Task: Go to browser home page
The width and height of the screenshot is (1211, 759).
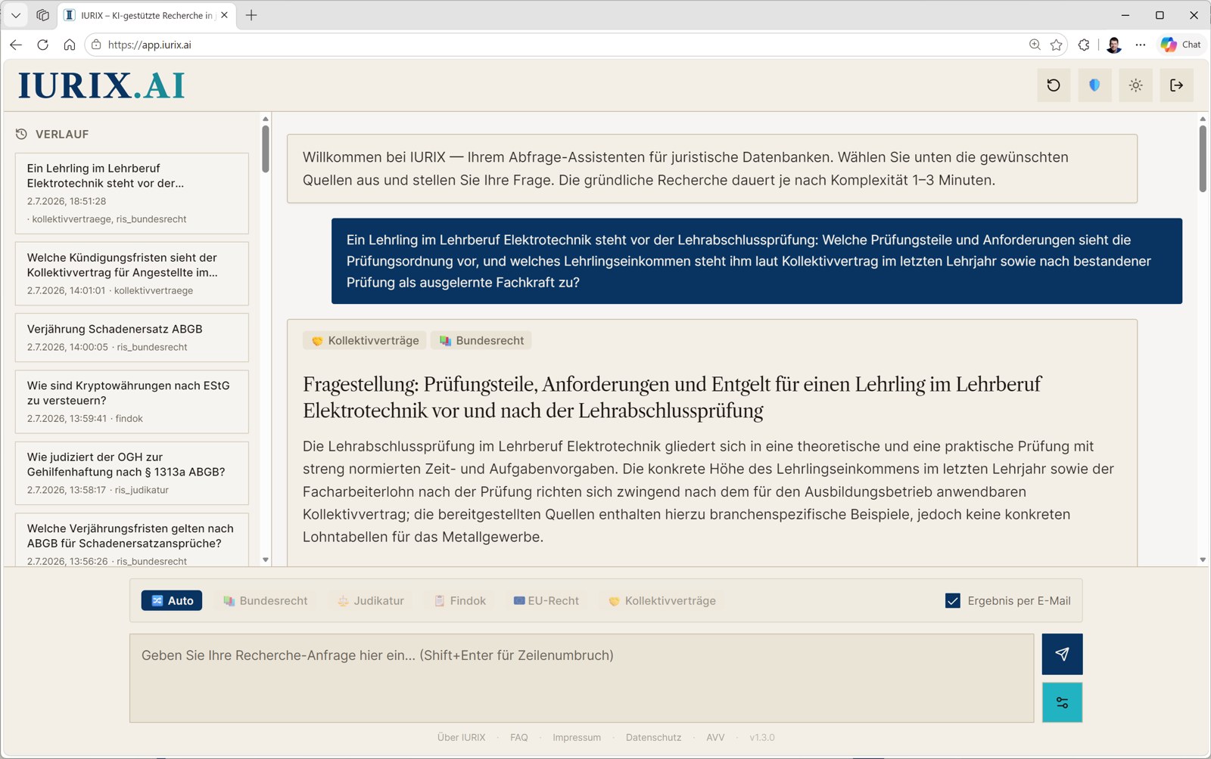Action: pyautogui.click(x=70, y=45)
